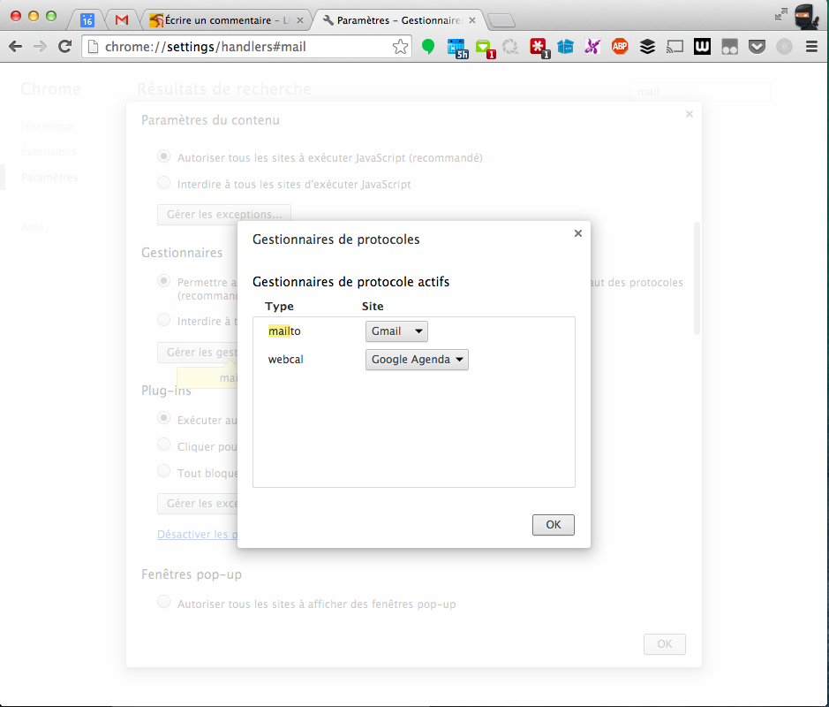Image resolution: width=829 pixels, height=707 pixels.
Task: Click the ninja profile avatar
Action: pos(807,17)
